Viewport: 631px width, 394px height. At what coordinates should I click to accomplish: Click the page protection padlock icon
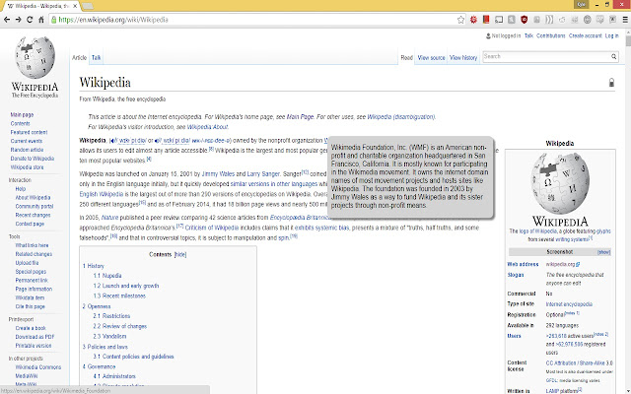coord(611,83)
